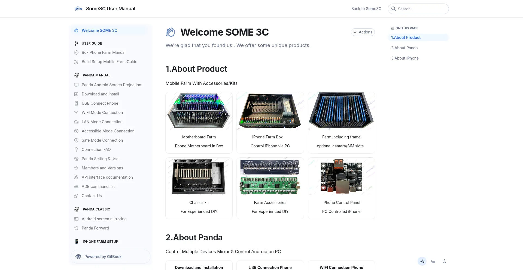Viewport: 523px width, 270px height.
Task: Open the Farm Accessories product card image
Action: pos(270,176)
